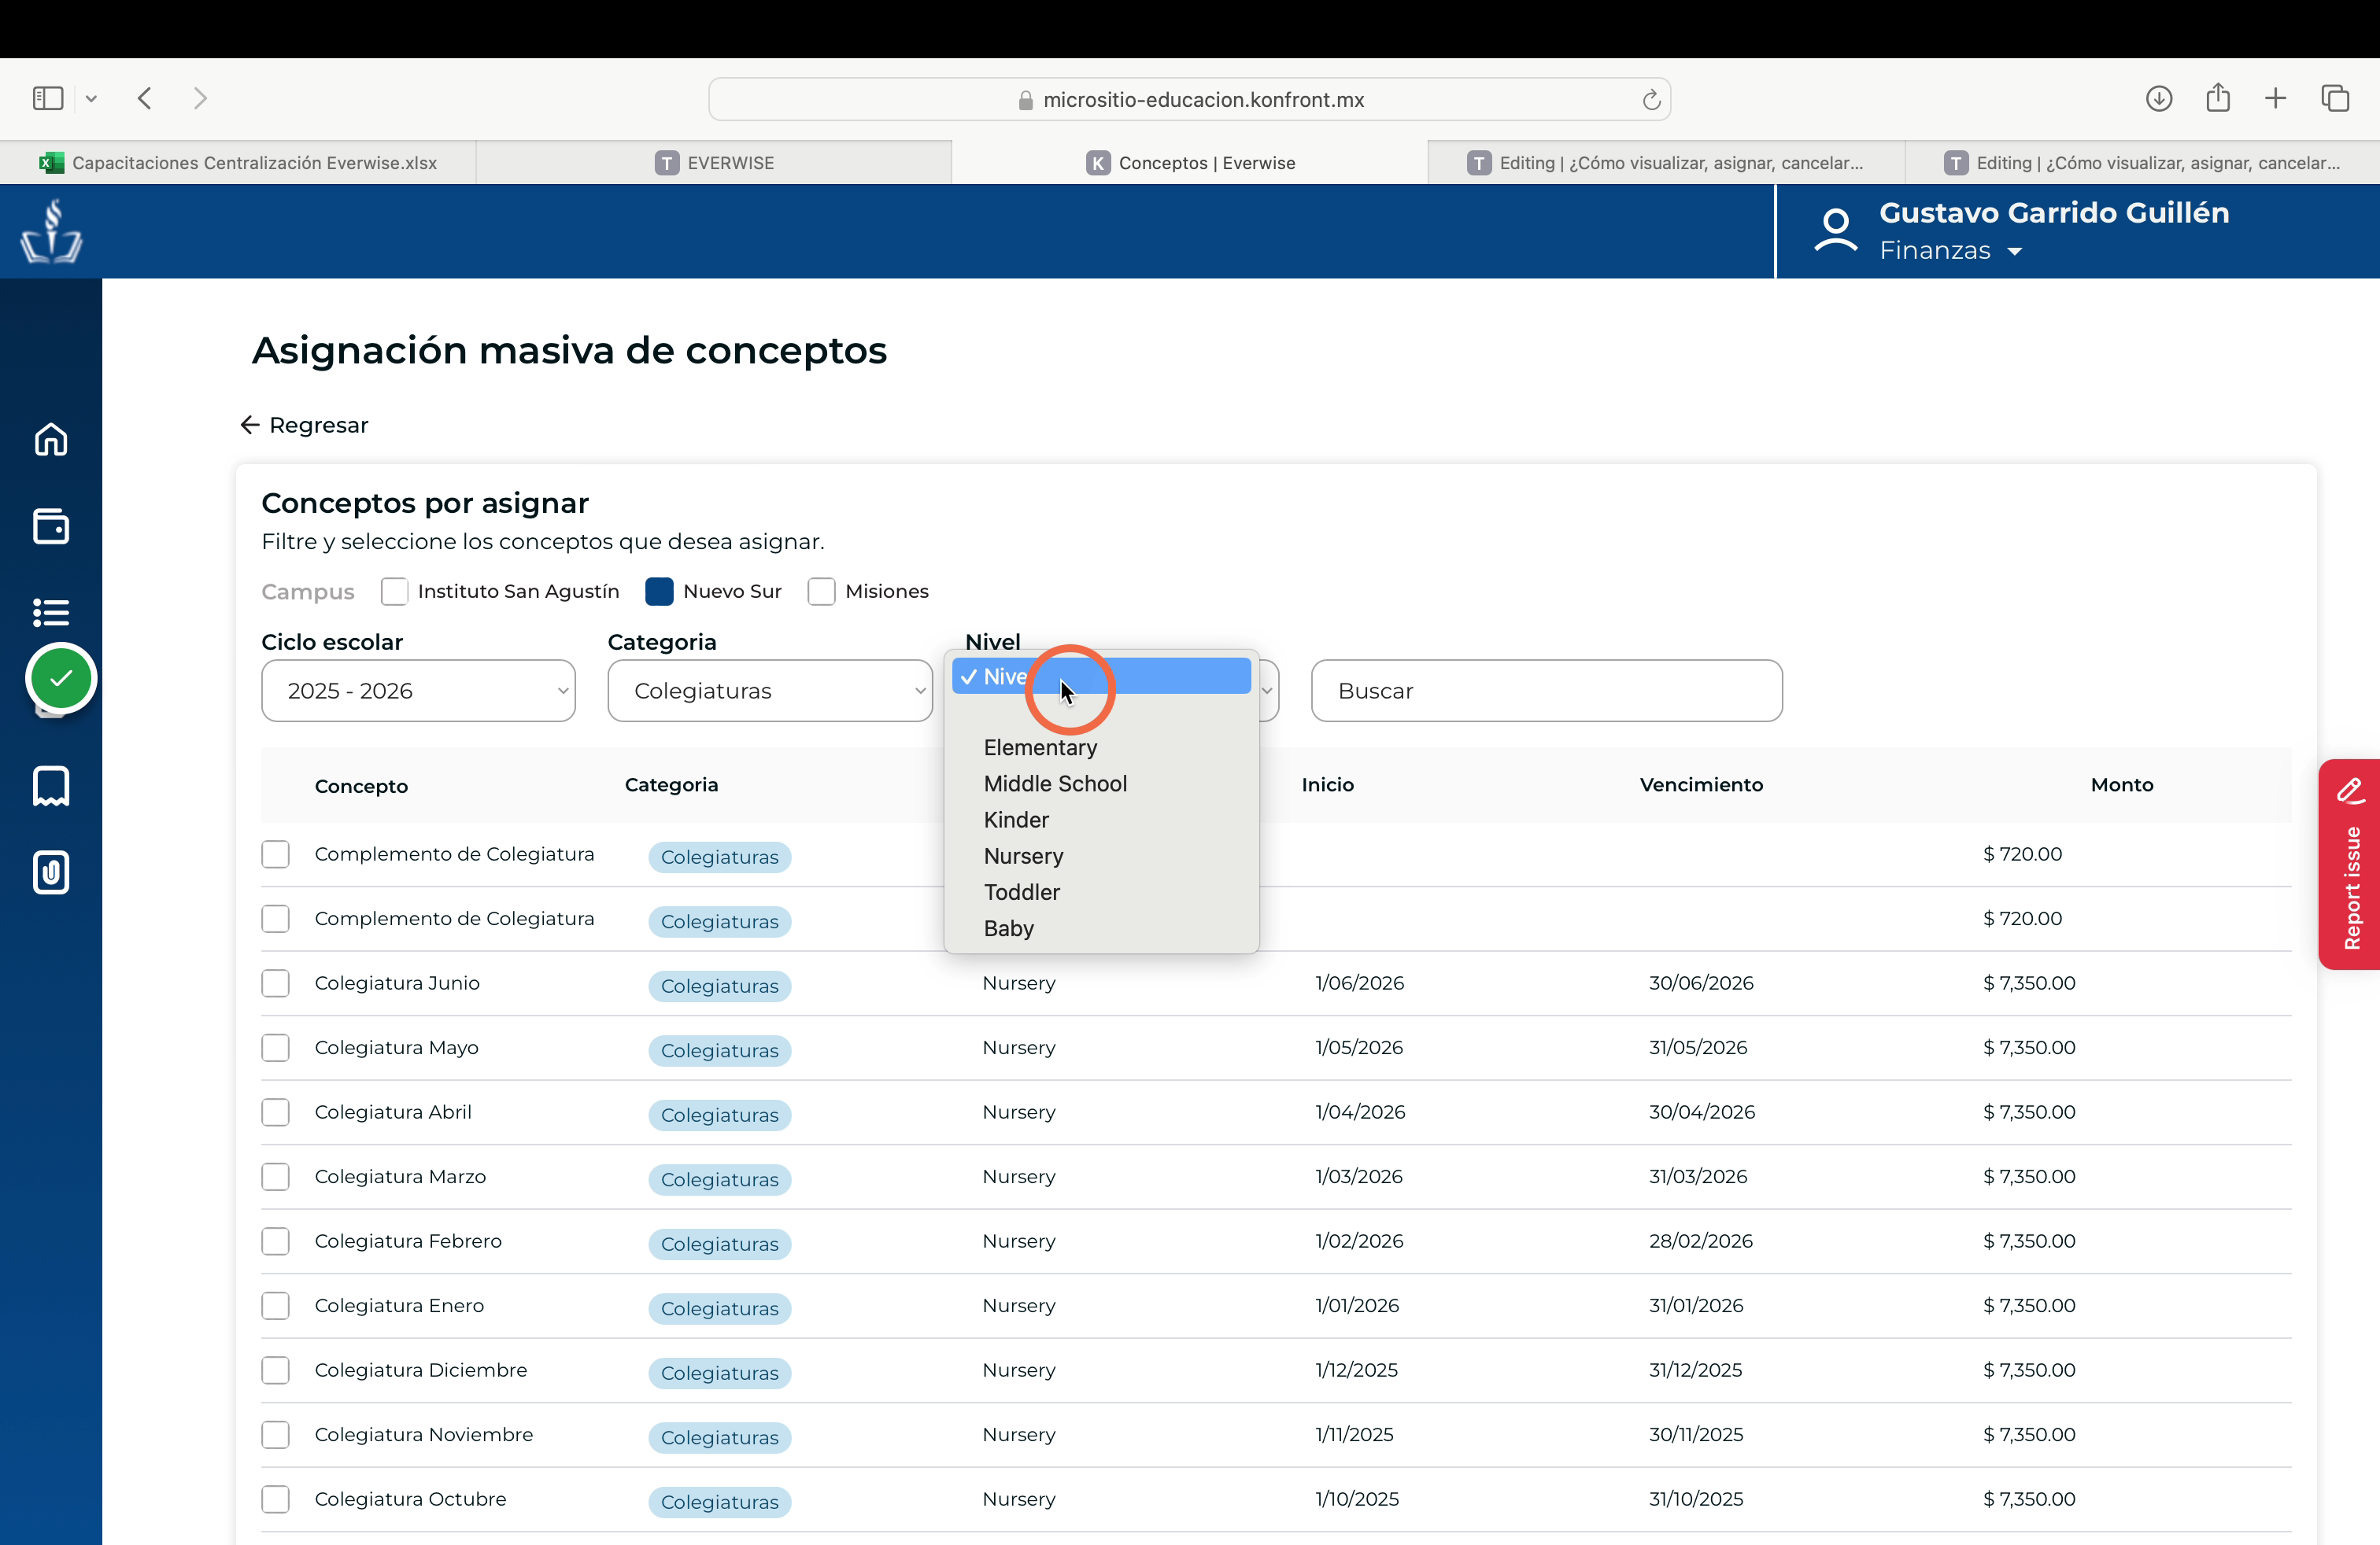Reload the page with refresh icon
The image size is (2380, 1545).
click(1651, 99)
